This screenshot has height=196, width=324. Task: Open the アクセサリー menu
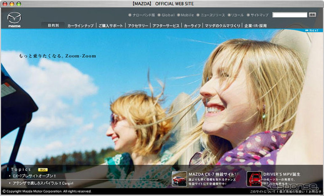coord(138,26)
